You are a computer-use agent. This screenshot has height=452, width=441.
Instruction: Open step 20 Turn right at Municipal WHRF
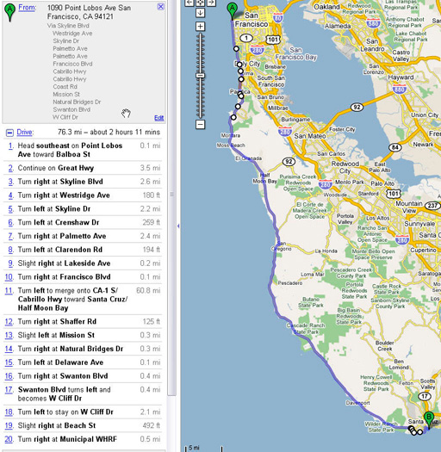(x=83, y=439)
